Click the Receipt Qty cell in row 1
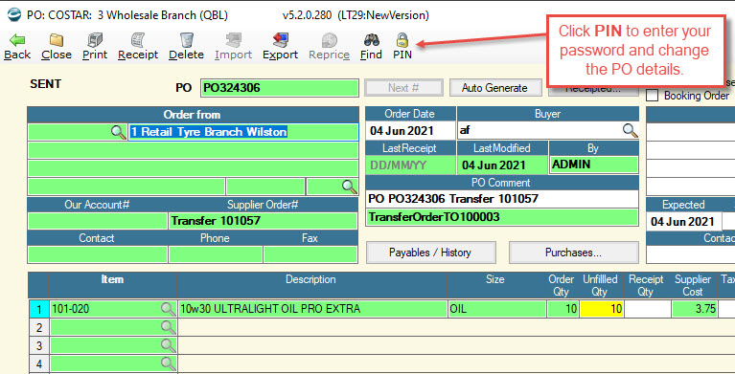Screen dimensions: 735x374 tap(648, 309)
